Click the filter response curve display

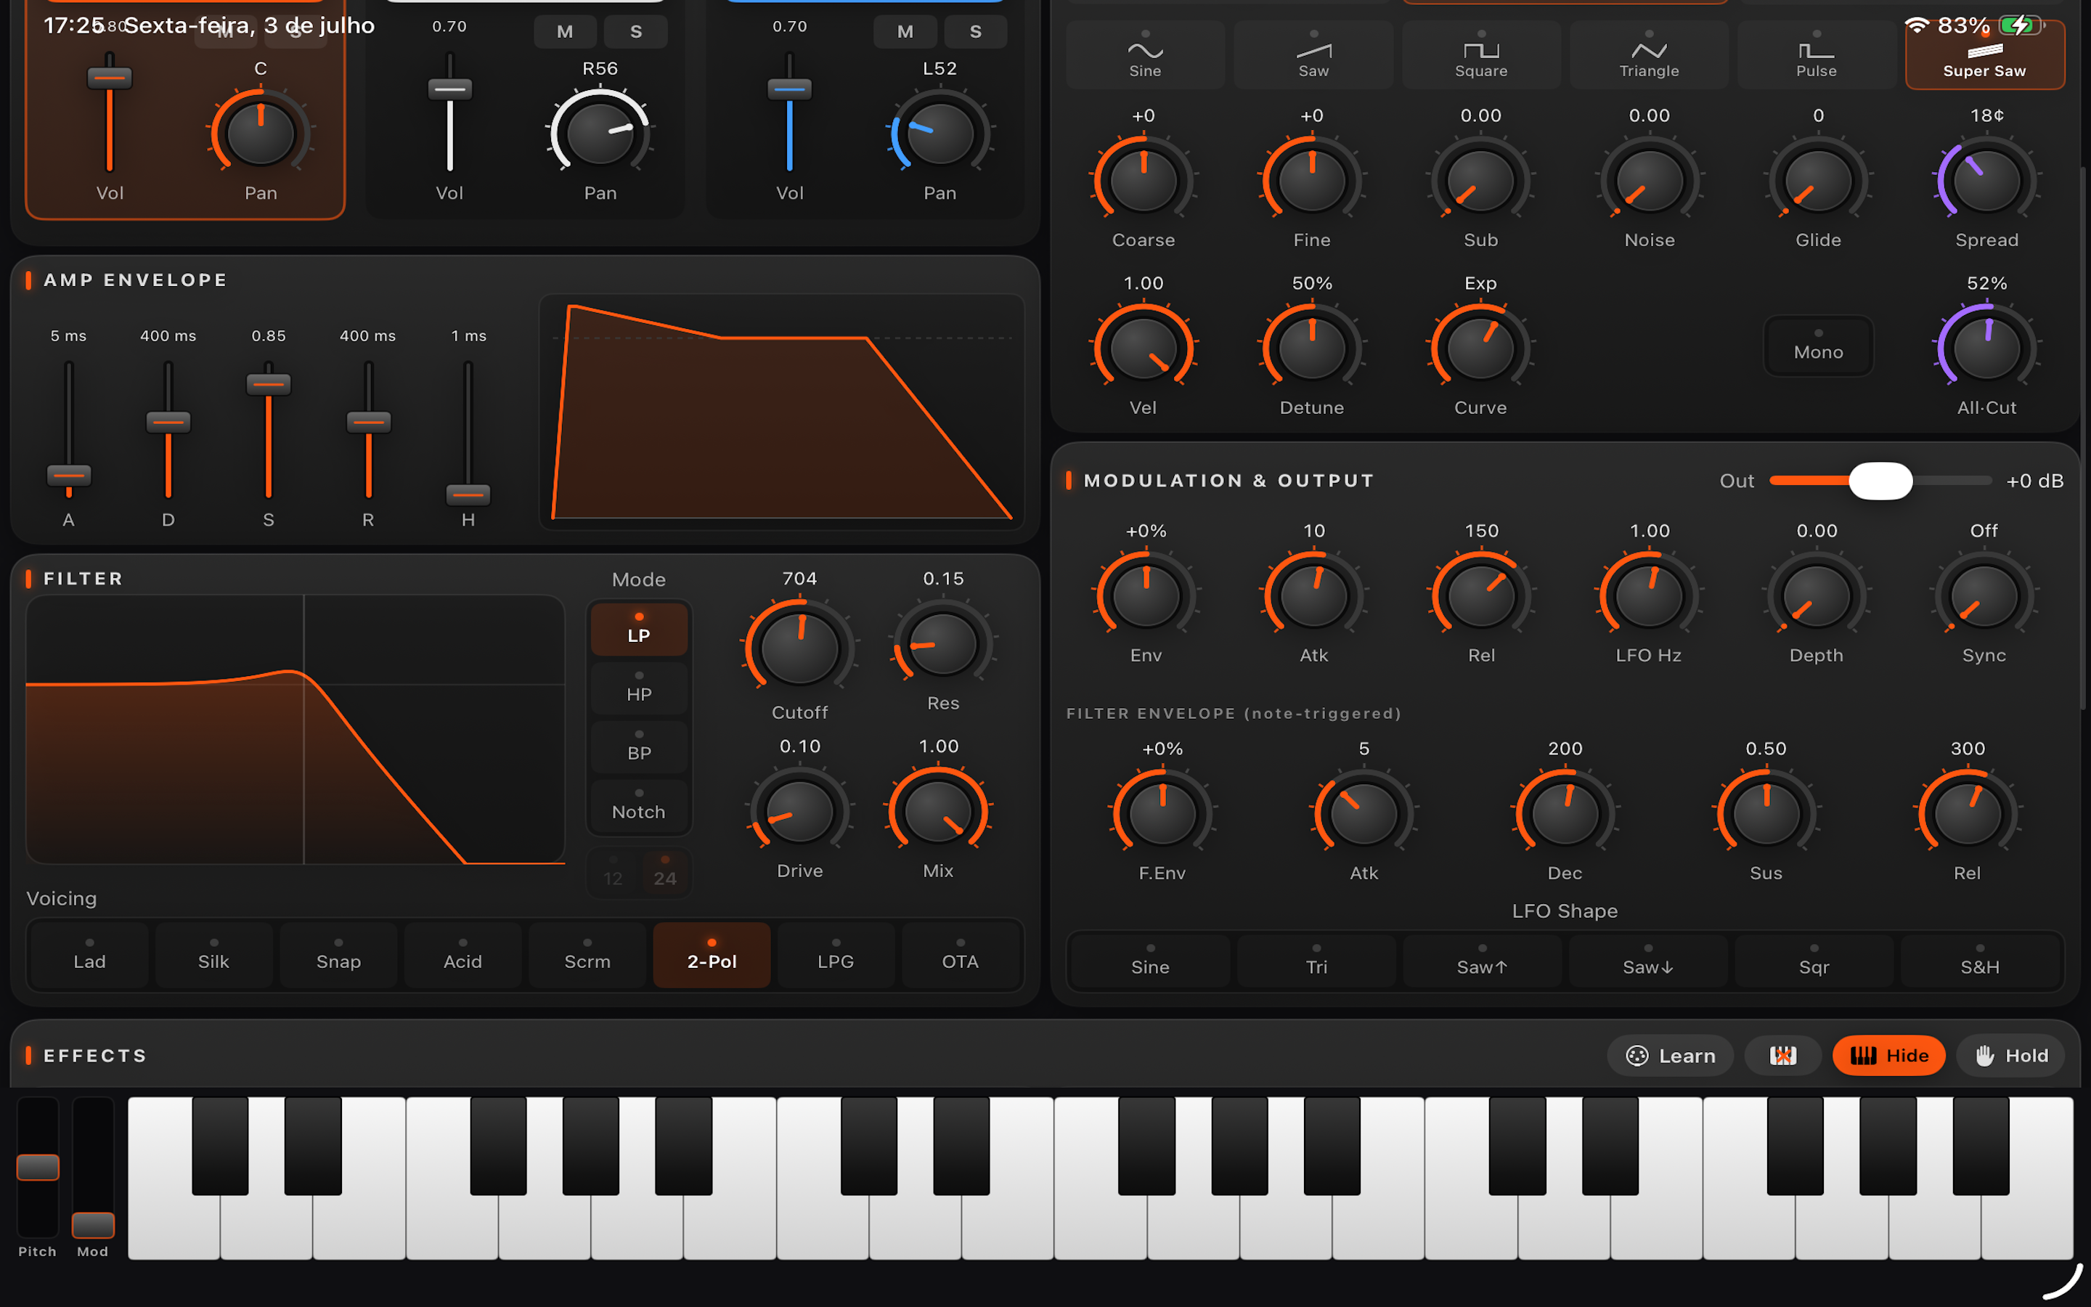pyautogui.click(x=295, y=729)
